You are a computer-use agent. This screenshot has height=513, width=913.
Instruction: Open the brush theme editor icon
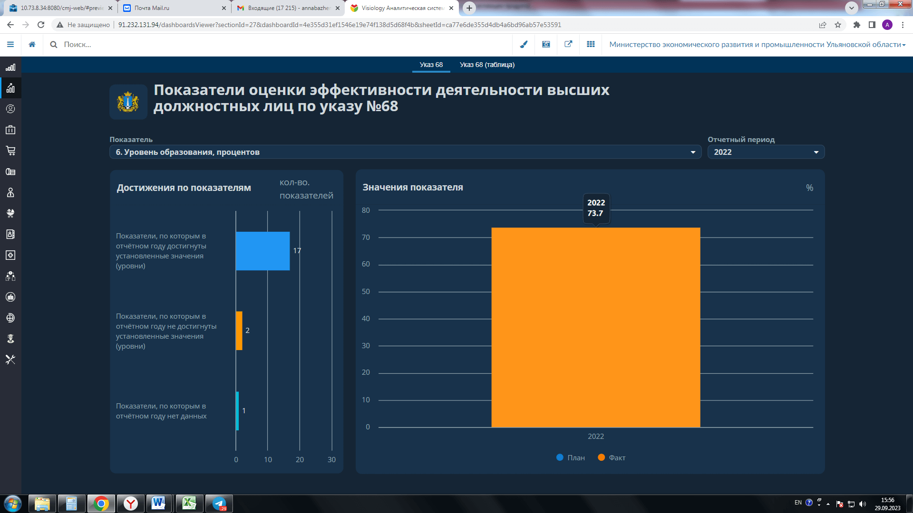click(524, 44)
